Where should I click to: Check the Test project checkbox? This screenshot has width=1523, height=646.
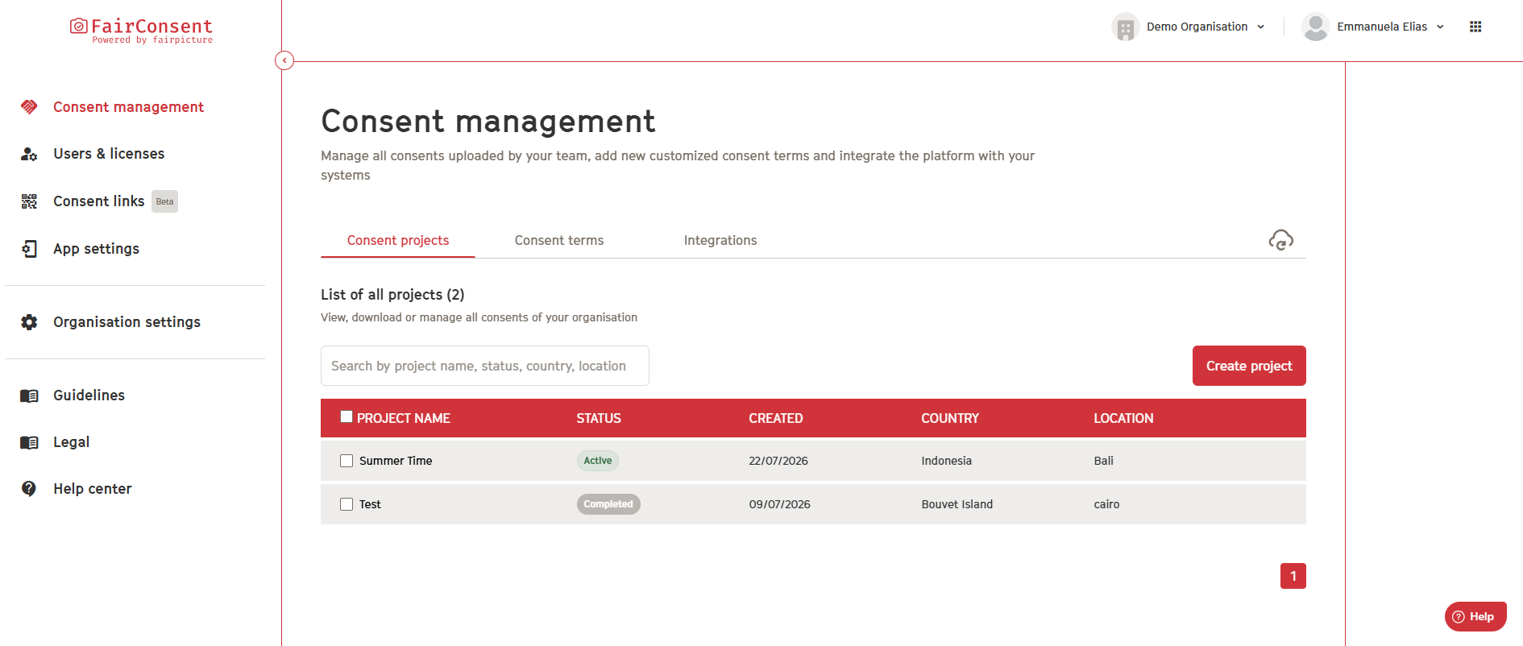[347, 504]
